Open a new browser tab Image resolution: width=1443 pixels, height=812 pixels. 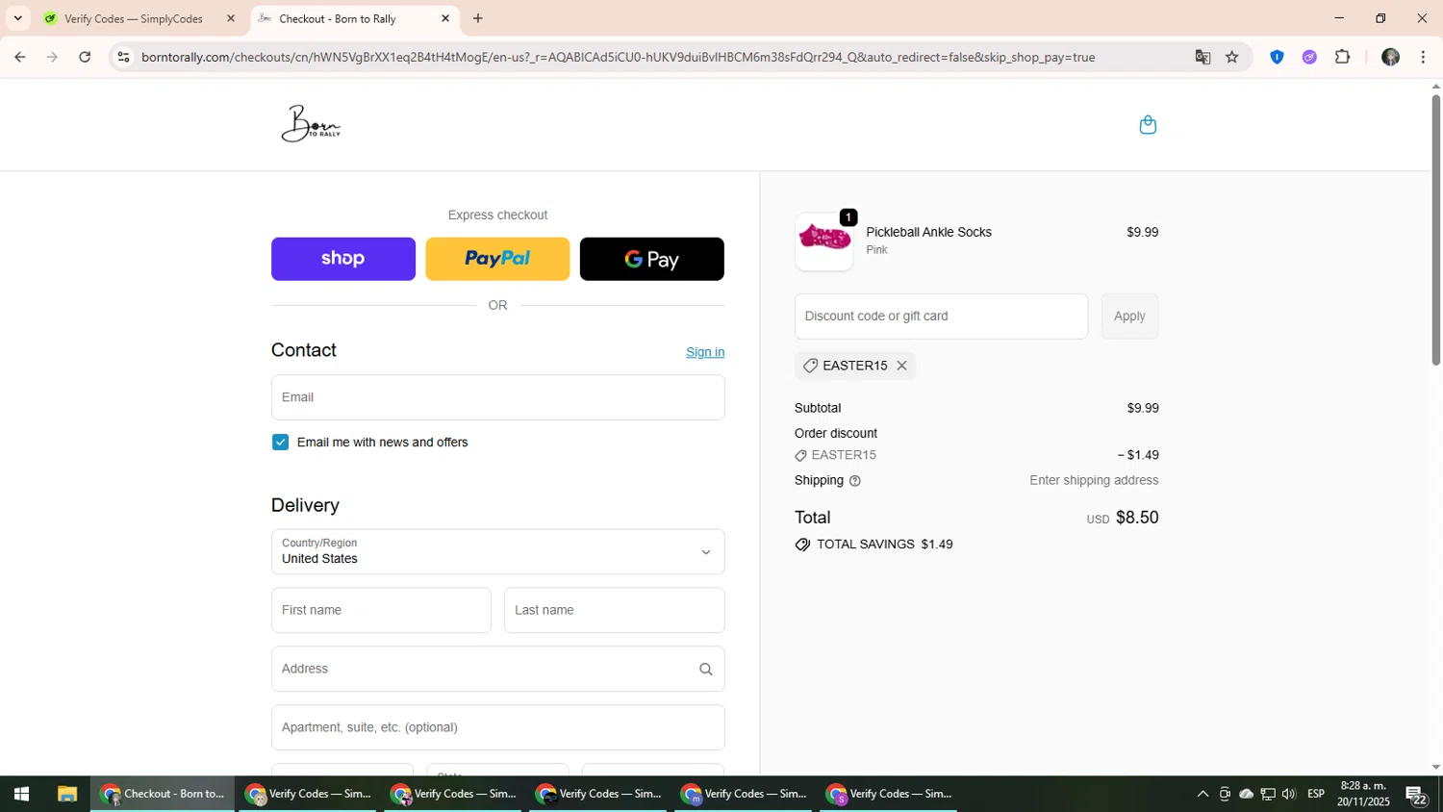click(x=478, y=18)
